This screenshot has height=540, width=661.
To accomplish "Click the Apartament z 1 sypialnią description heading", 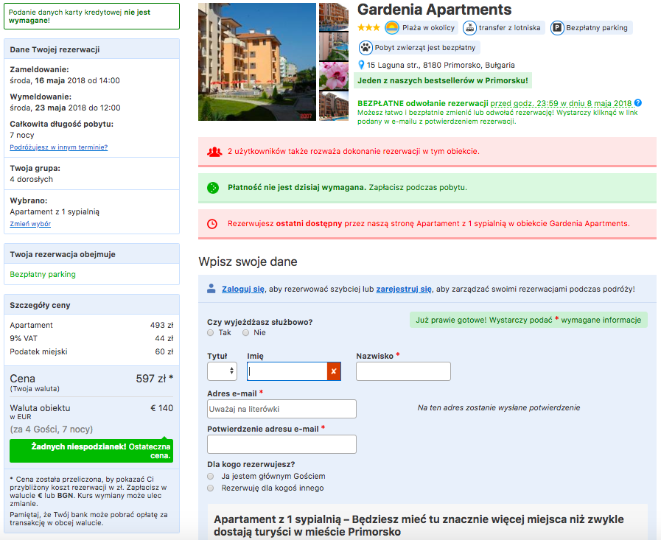I will coord(419,525).
